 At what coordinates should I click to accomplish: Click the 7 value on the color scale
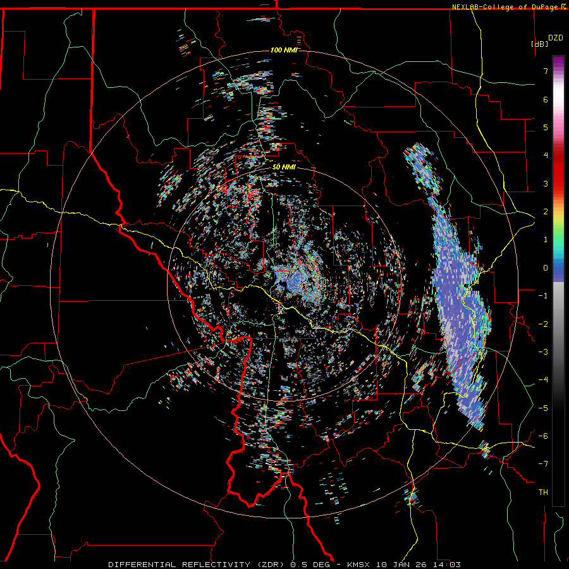pyautogui.click(x=546, y=71)
